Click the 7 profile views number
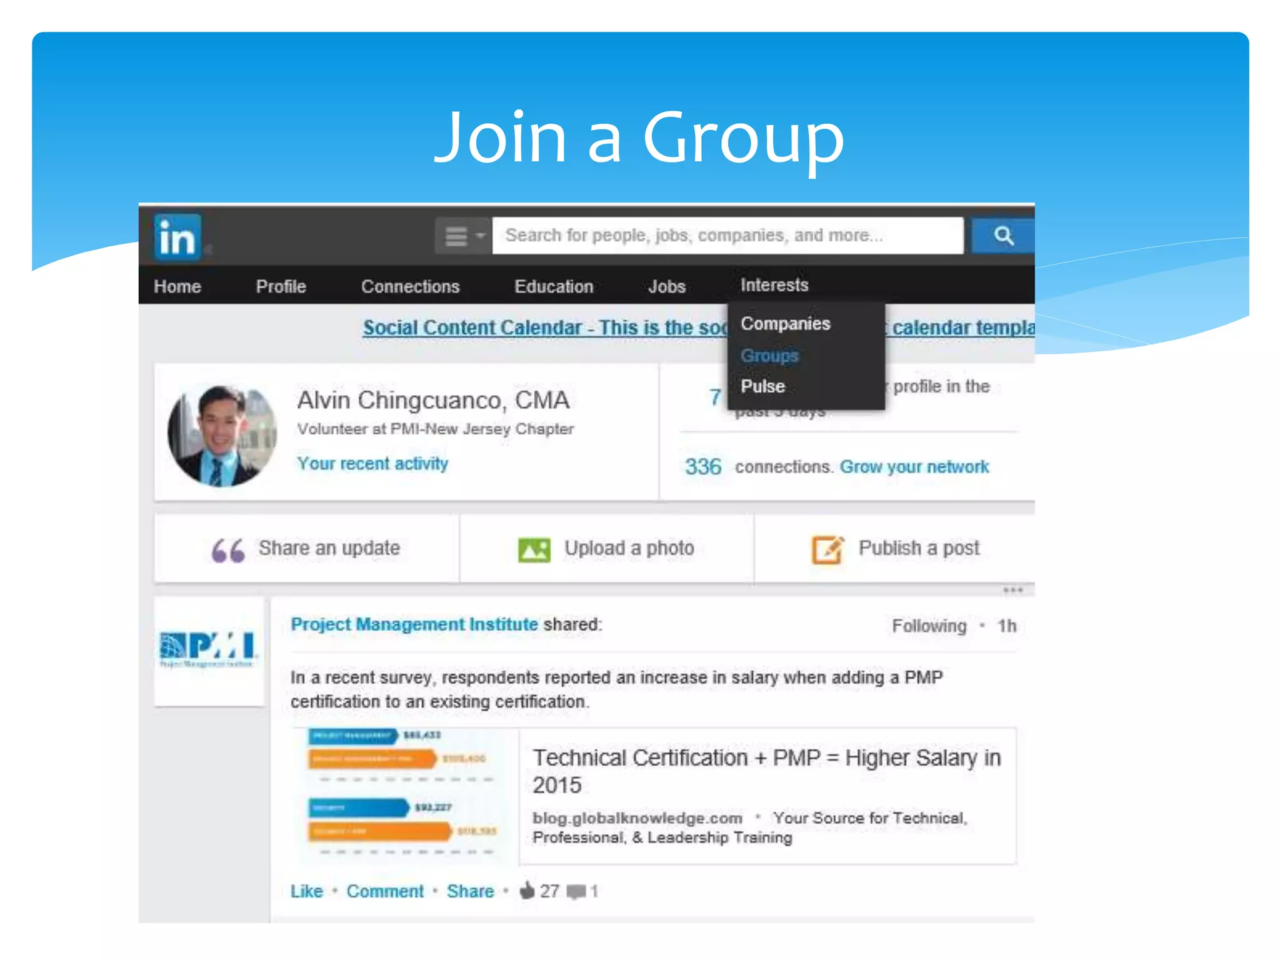This screenshot has width=1280, height=960. tap(714, 397)
